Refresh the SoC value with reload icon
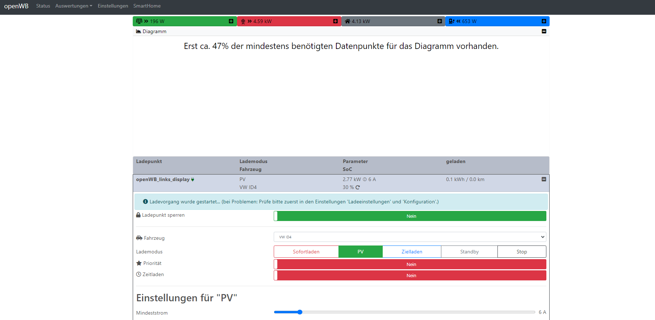The height and width of the screenshot is (320, 655). [x=358, y=187]
